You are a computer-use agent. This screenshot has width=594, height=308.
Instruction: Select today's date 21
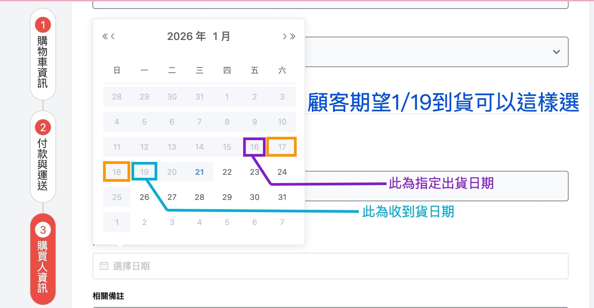click(200, 172)
